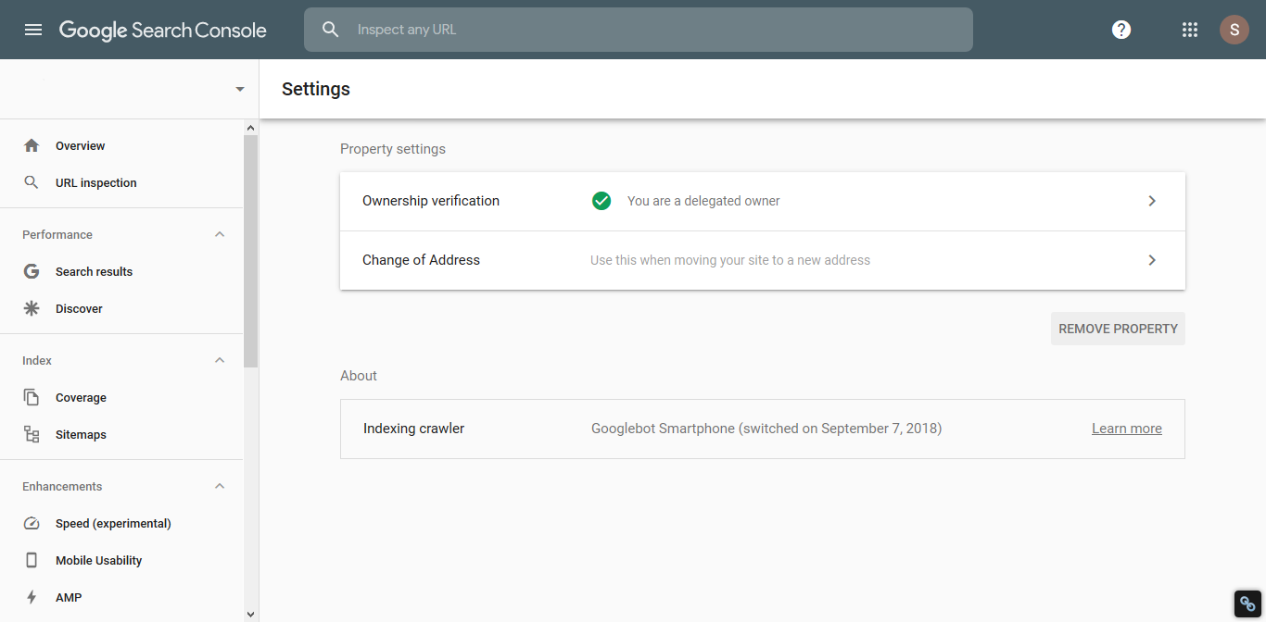
Task: Open Search results report
Action: coord(94,272)
